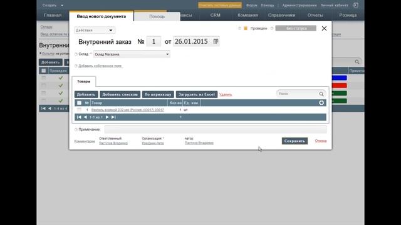
Task: Click Загрузить из Excel button
Action: [x=197, y=94]
